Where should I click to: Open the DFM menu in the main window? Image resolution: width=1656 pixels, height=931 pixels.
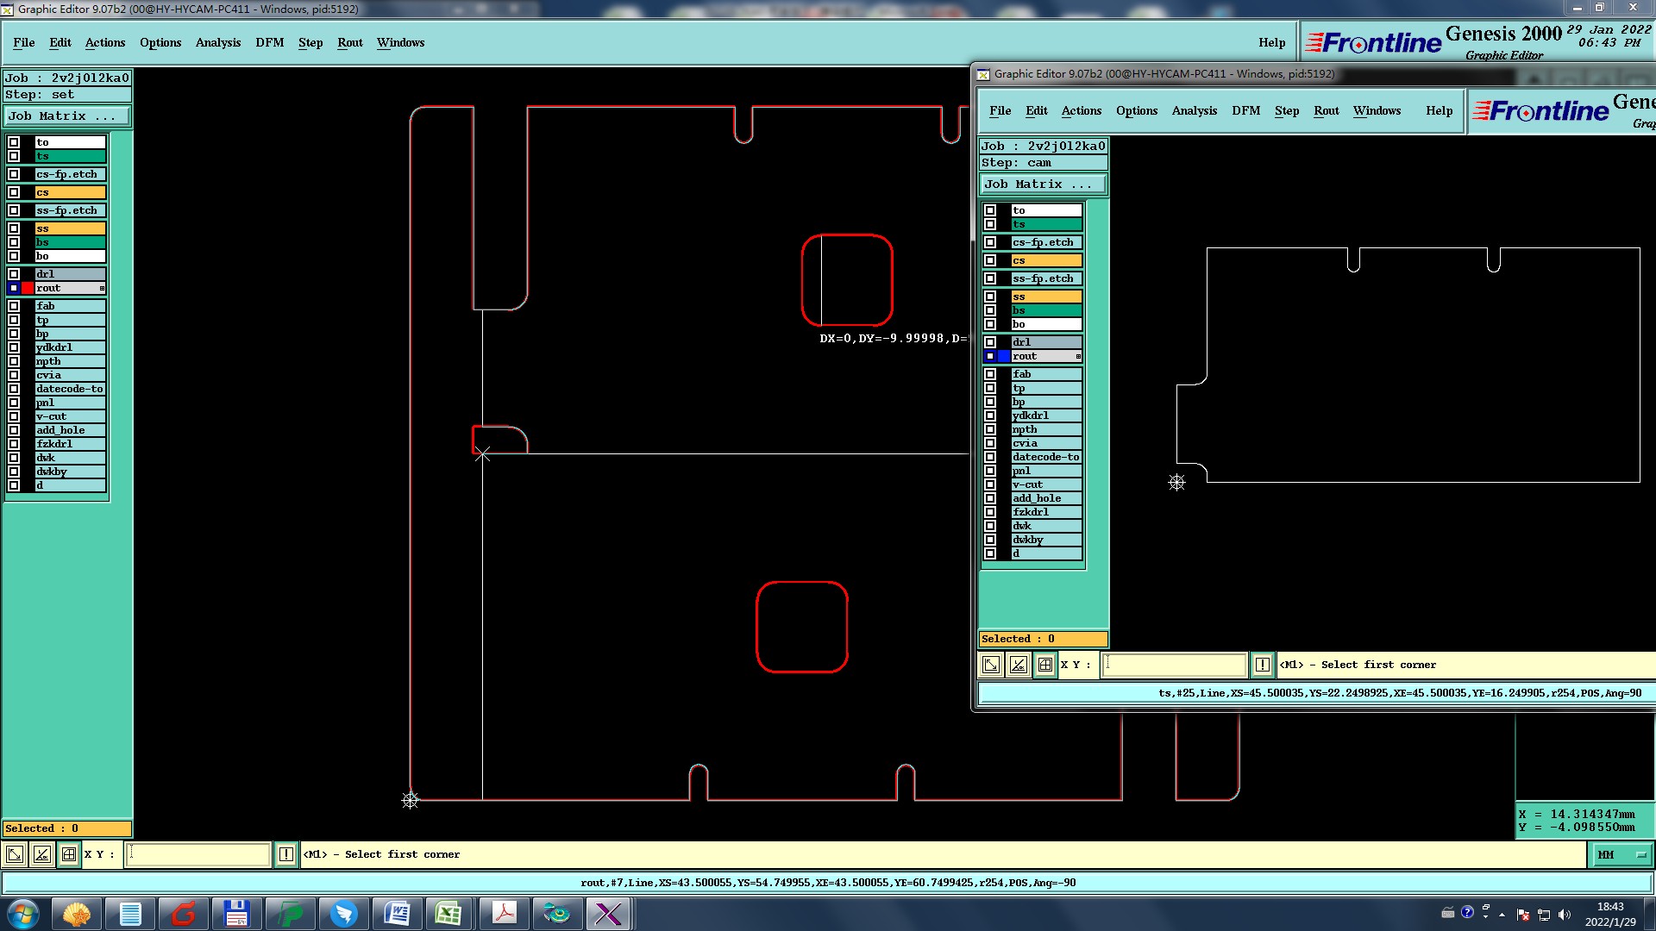point(269,42)
